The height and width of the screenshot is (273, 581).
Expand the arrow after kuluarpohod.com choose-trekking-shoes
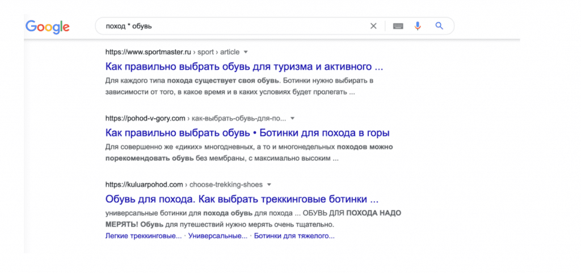click(269, 185)
